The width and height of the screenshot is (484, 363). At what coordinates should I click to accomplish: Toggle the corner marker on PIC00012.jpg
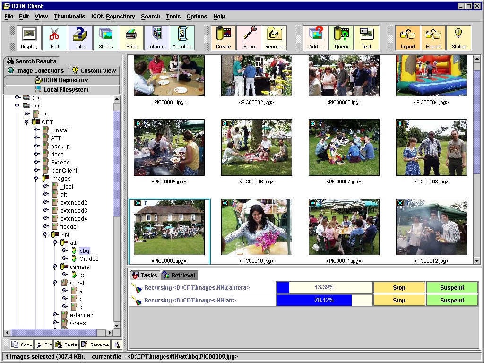[400, 203]
